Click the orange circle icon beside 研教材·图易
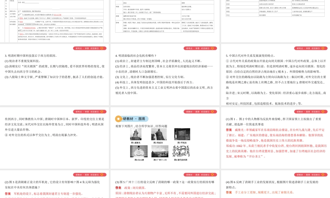 pyautogui.click(x=118, y=119)
